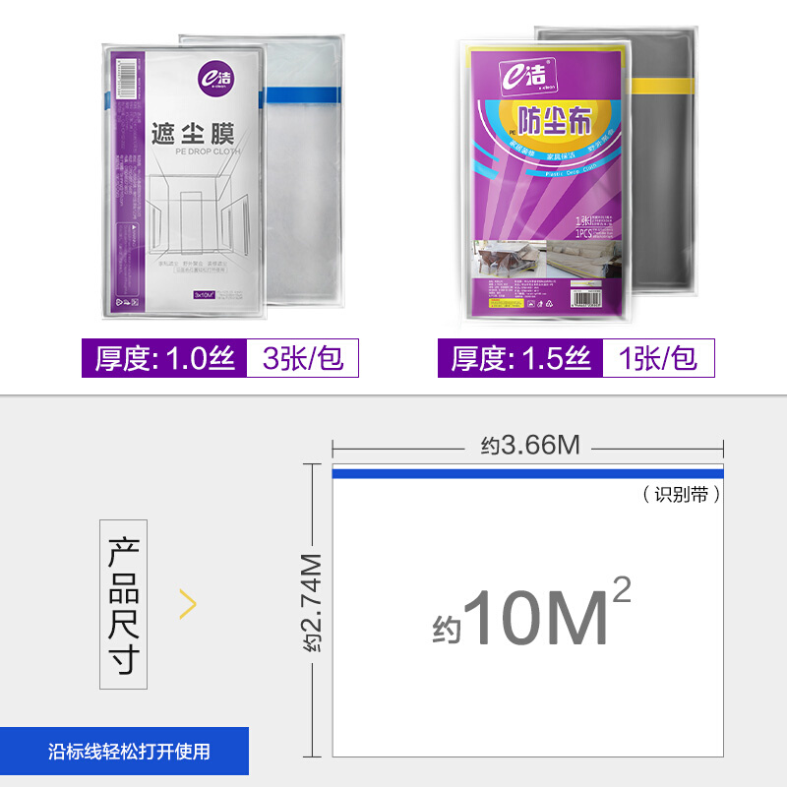Click the room outline illustration on 遮尘膜 package
Viewport: 787px width, 787px height.
(200, 211)
